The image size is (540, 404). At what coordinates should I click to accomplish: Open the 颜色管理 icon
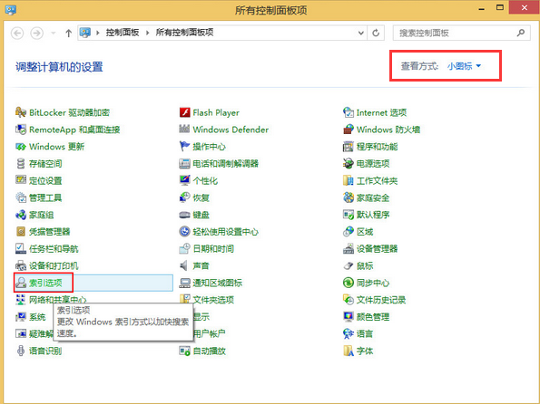pyautogui.click(x=349, y=317)
